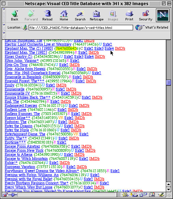The width and height of the screenshot is (173, 199).
Task: Open Empire Strikes Back, The** link
Action: coord(28,97)
